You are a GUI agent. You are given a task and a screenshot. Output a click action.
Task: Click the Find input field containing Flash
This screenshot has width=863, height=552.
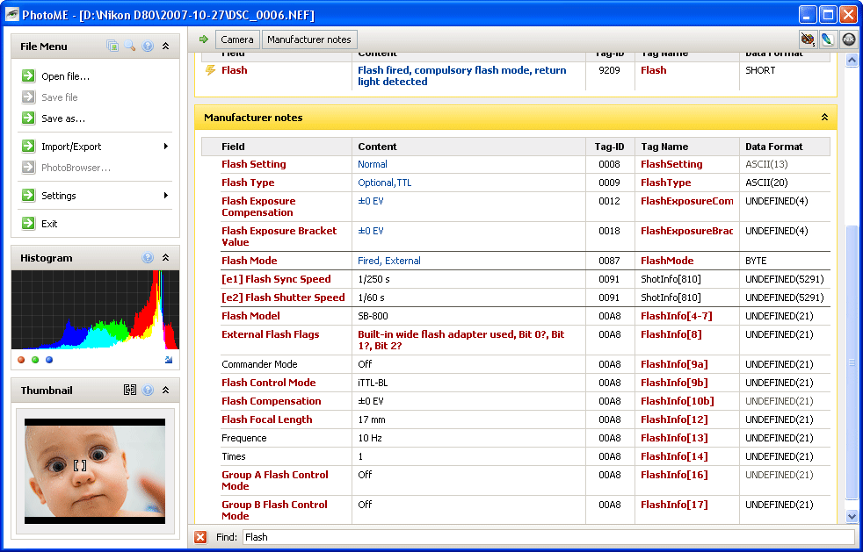click(x=548, y=537)
